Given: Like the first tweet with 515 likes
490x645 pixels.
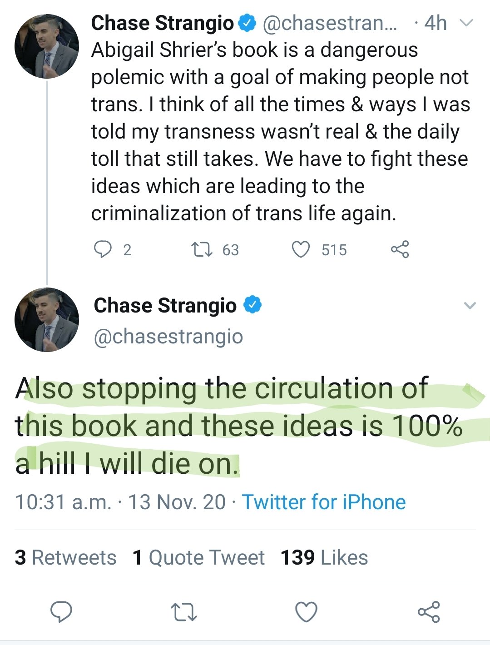Looking at the screenshot, I should pyautogui.click(x=301, y=249).
